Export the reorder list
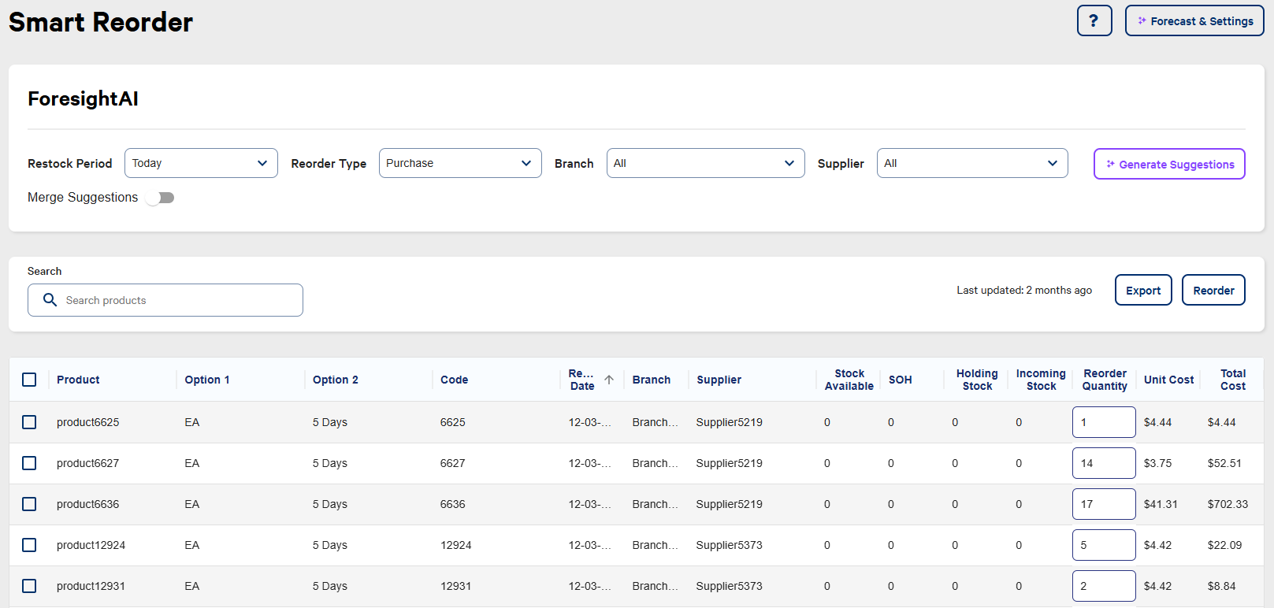 coord(1143,290)
